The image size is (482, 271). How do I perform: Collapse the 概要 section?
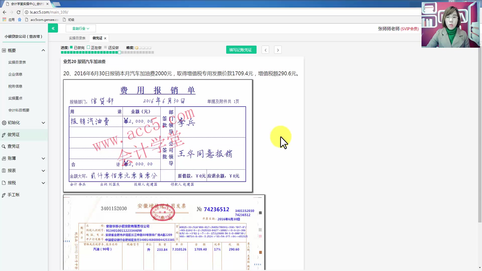[x=43, y=50]
